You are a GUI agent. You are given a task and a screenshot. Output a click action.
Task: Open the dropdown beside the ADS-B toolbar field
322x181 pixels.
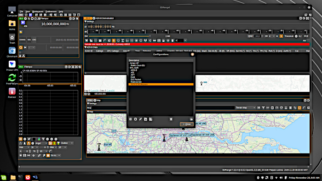click(x=185, y=40)
